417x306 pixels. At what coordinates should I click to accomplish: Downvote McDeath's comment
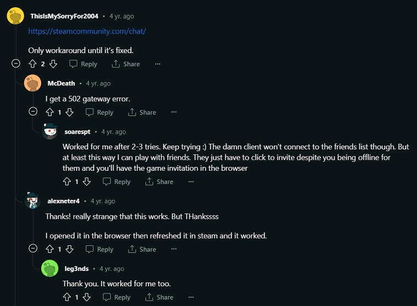[70, 112]
